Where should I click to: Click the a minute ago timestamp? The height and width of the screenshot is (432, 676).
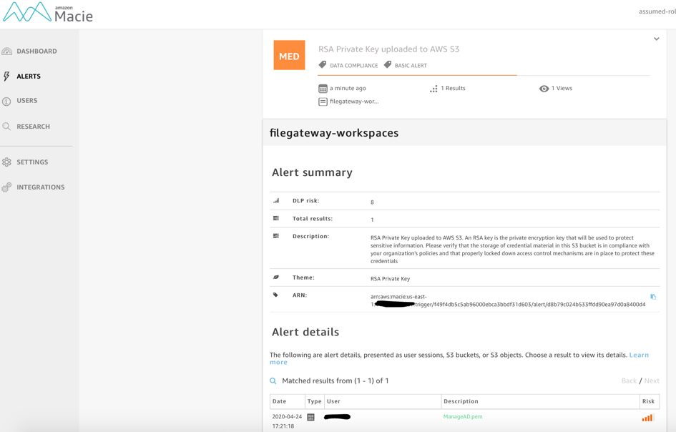pyautogui.click(x=348, y=88)
